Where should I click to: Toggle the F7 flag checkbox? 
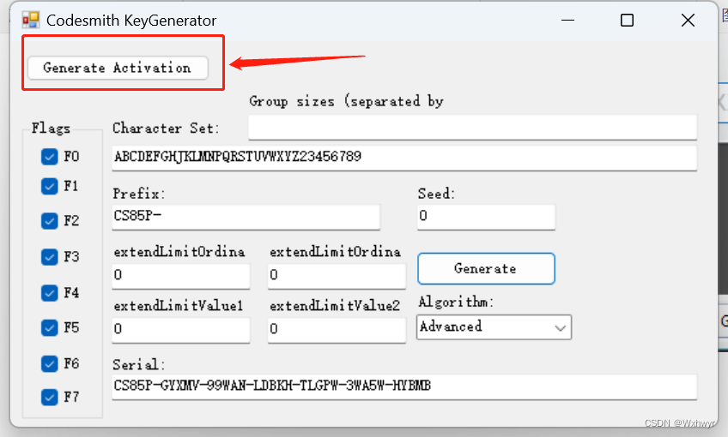pyautogui.click(x=49, y=397)
